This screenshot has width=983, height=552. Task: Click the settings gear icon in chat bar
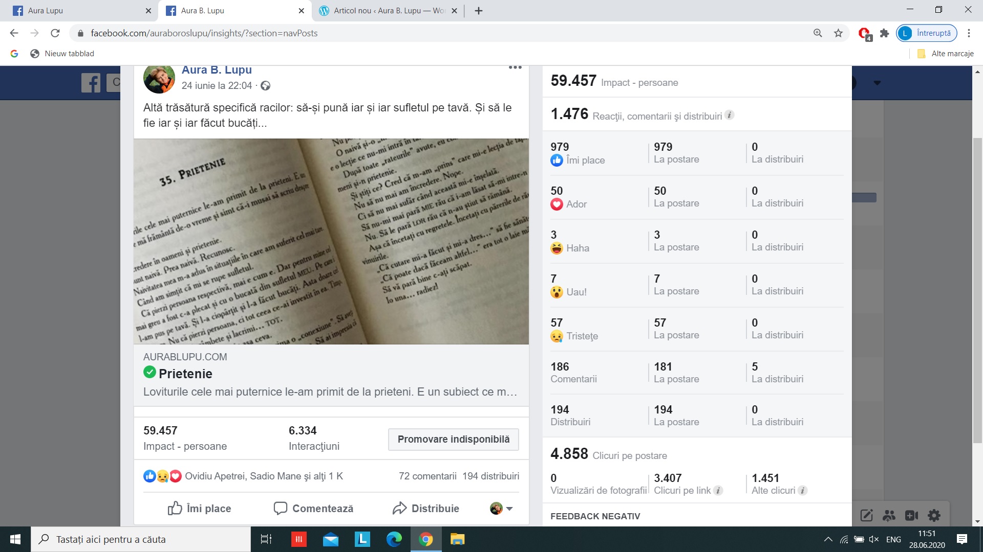pyautogui.click(x=934, y=515)
